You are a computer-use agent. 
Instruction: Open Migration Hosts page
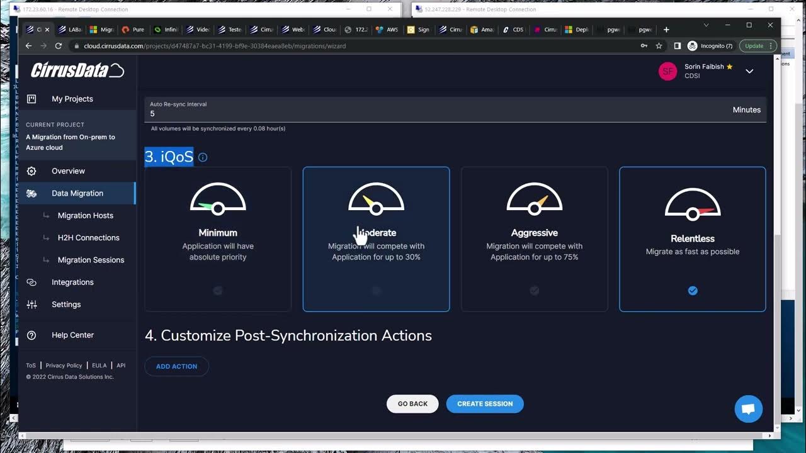pyautogui.click(x=86, y=215)
